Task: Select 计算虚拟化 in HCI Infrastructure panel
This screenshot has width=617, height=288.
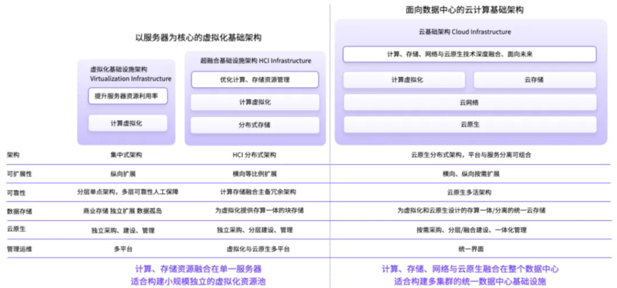Action: tap(255, 102)
